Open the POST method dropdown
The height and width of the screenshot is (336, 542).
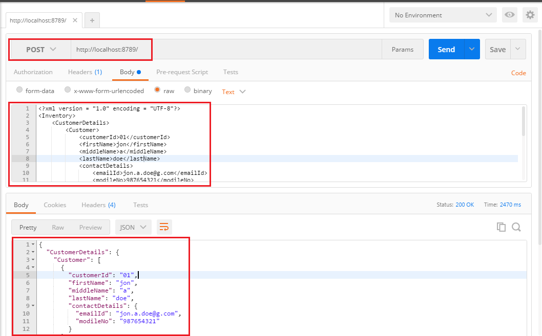click(41, 49)
